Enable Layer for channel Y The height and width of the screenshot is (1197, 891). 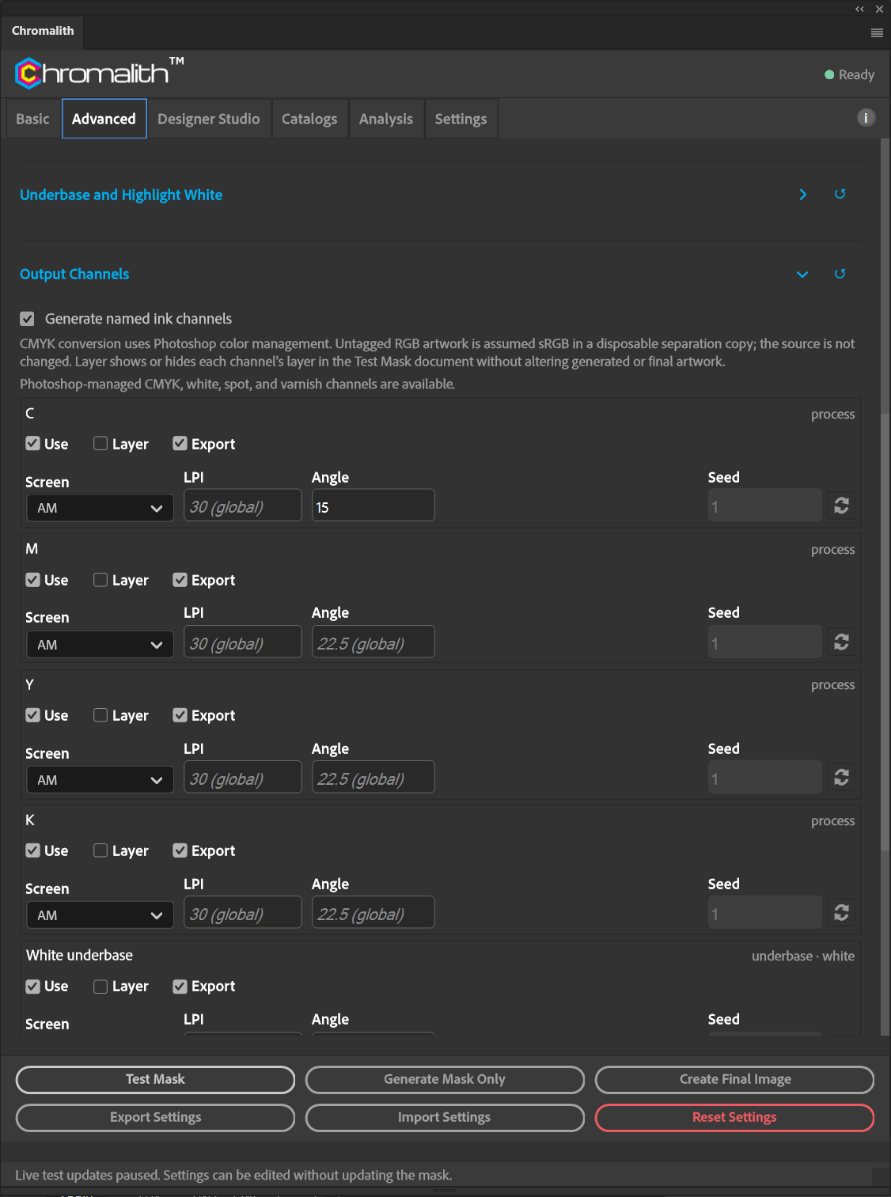(100, 715)
